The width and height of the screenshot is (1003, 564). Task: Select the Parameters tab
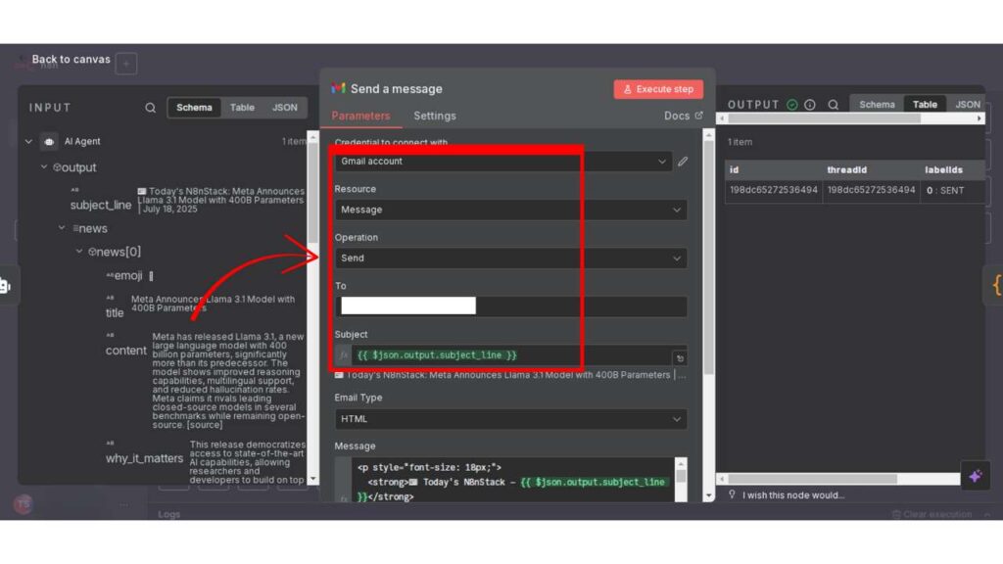click(x=360, y=116)
